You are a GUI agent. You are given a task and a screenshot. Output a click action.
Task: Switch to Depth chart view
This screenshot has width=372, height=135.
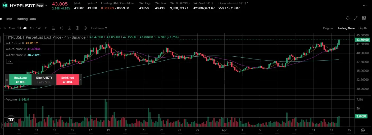363,28
